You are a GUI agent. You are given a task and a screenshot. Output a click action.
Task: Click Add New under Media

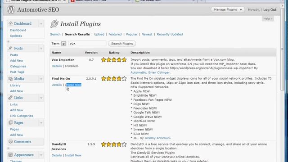[17, 91]
